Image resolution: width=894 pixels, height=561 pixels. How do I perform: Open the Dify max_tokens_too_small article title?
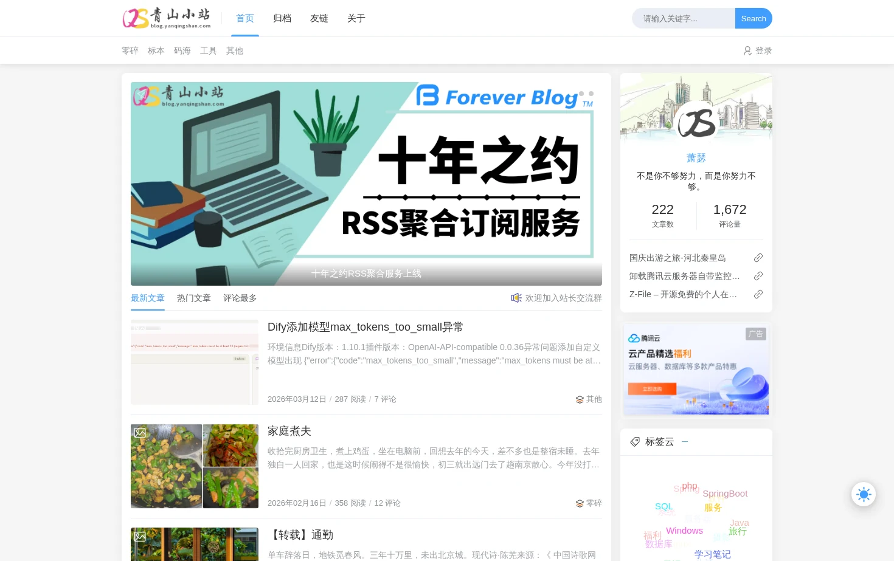coord(366,327)
